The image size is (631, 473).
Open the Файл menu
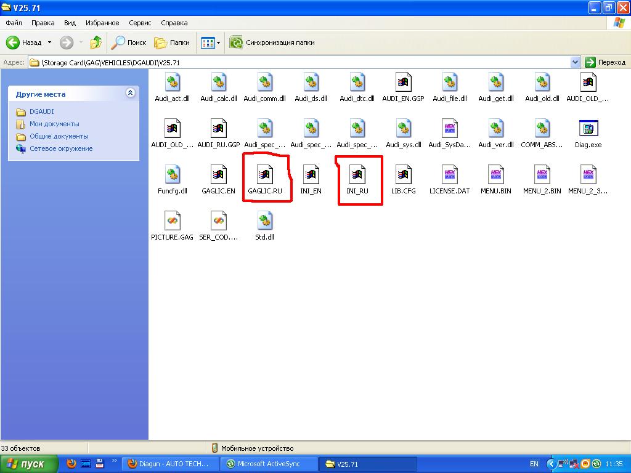(14, 23)
